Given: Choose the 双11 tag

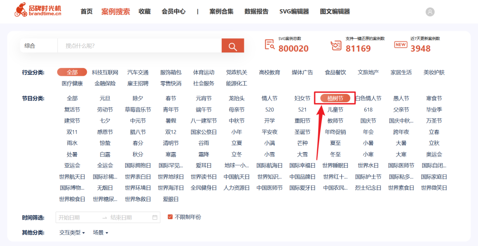Looking at the screenshot, I should (72, 132).
